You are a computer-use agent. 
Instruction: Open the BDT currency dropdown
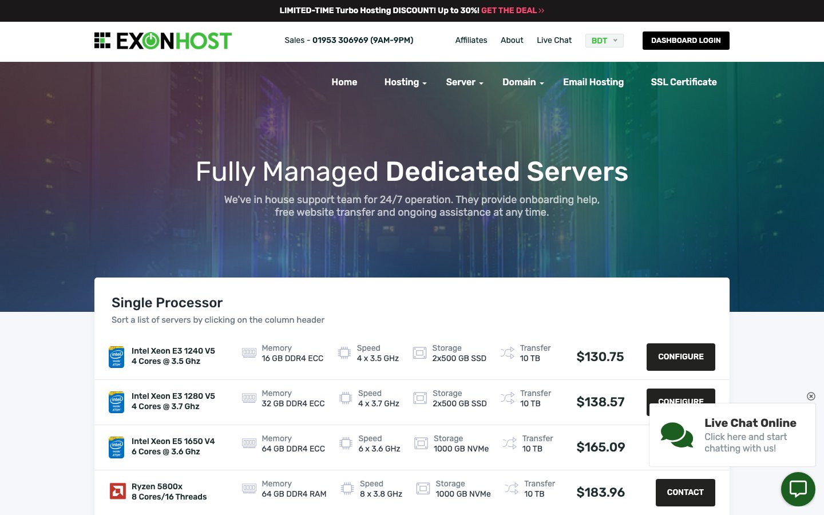pos(604,41)
